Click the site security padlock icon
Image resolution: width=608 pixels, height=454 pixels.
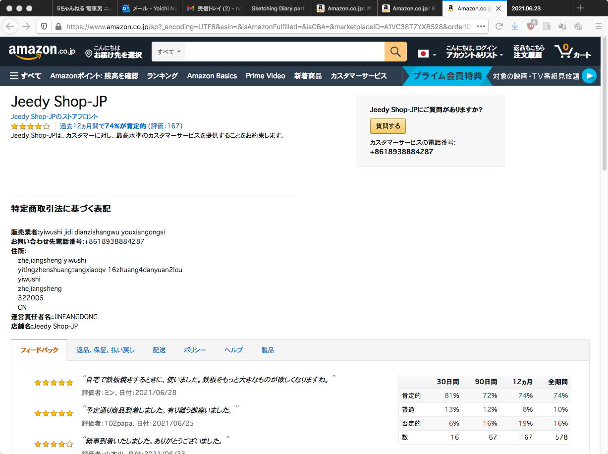[58, 26]
